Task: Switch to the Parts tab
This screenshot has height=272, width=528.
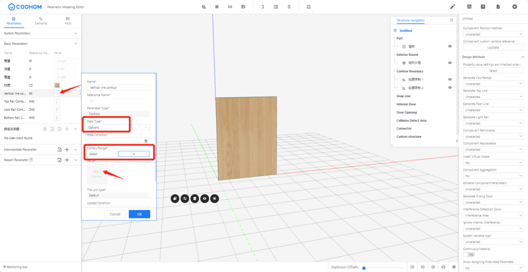Action: click(68, 20)
